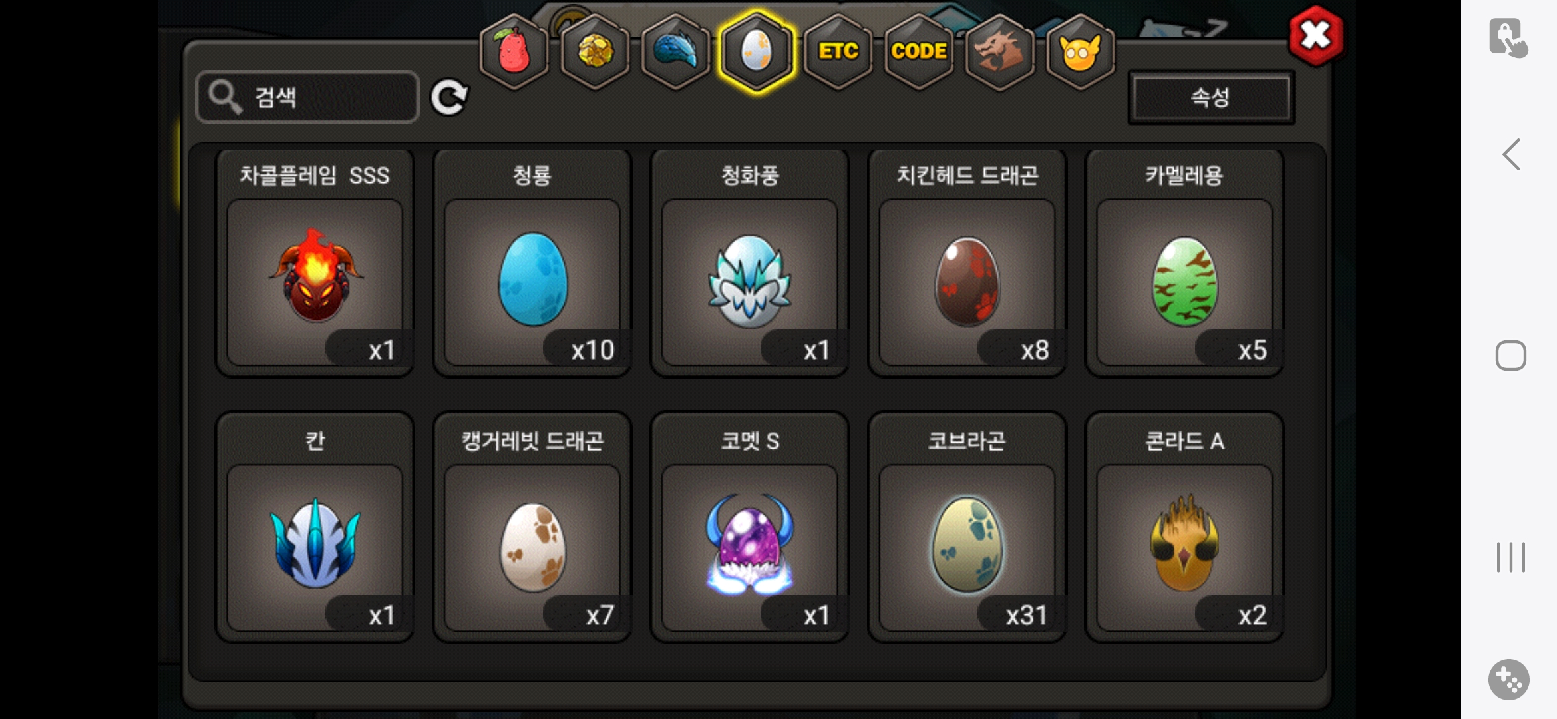The height and width of the screenshot is (719, 1557).
Task: Open the 속성 attribute filter button
Action: click(1211, 97)
